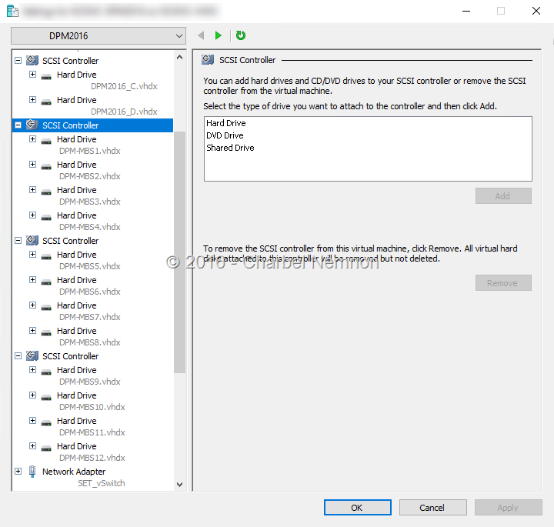The image size is (554, 527).
Task: Click the SCSI Controller icon in right pane header
Action: tap(208, 60)
